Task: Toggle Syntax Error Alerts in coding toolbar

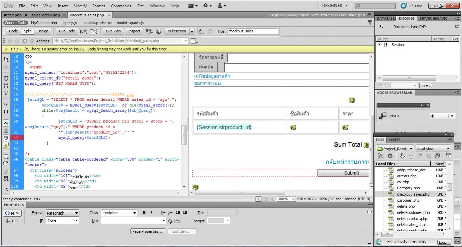Action: coord(6,145)
